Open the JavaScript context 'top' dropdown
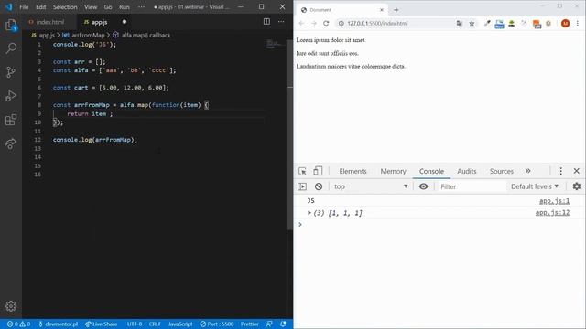 [370, 186]
